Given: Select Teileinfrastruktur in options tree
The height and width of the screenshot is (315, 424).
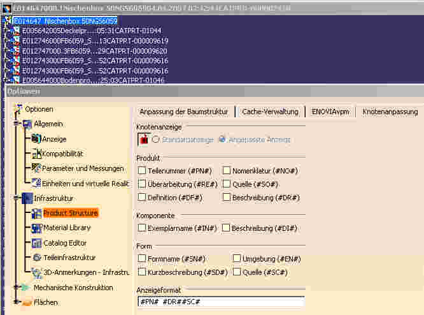Looking at the screenshot, I should (x=69, y=258).
